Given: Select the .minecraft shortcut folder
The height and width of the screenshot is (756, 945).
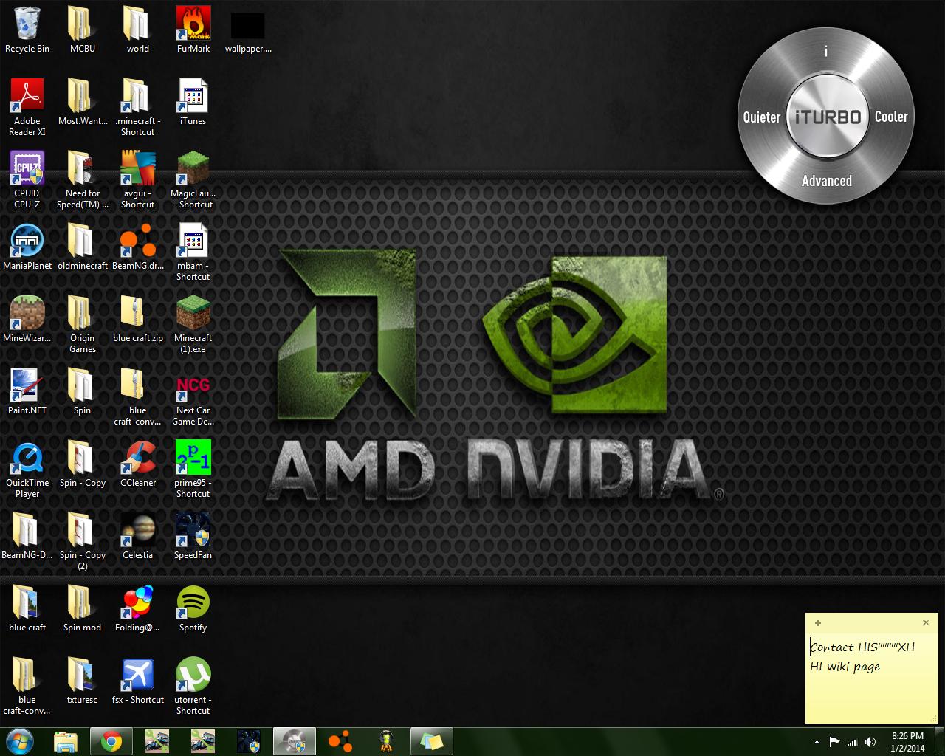Looking at the screenshot, I should point(138,108).
